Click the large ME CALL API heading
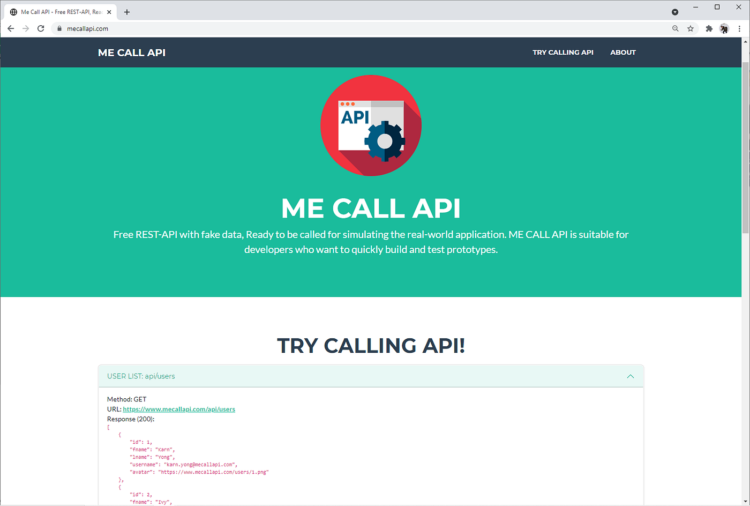This screenshot has width=750, height=506. (371, 208)
